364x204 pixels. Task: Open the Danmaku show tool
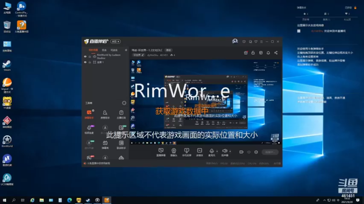(x=105, y=145)
